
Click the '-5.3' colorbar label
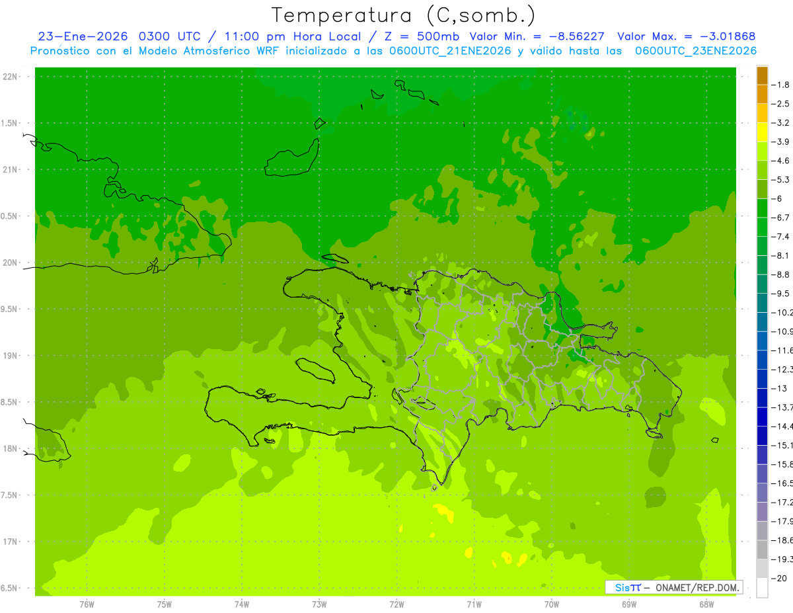[x=780, y=179]
